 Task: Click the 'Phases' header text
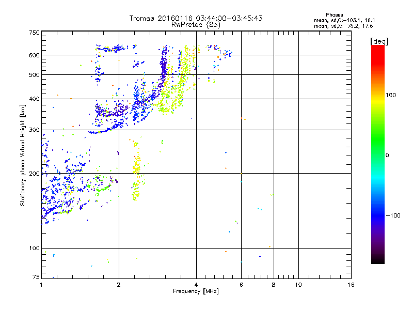click(334, 15)
